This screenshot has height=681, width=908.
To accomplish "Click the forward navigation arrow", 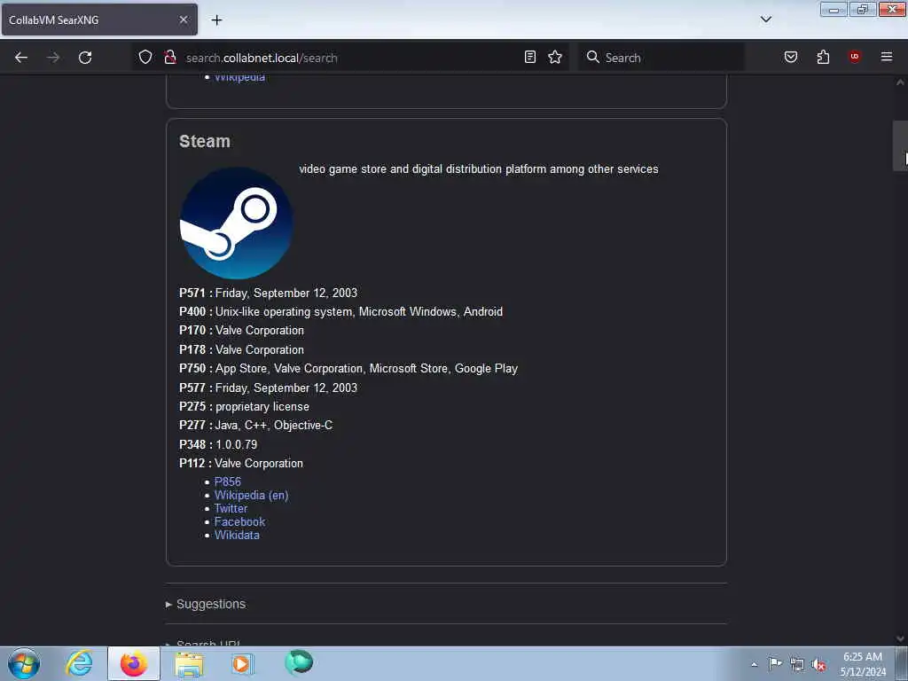I will coord(53,58).
